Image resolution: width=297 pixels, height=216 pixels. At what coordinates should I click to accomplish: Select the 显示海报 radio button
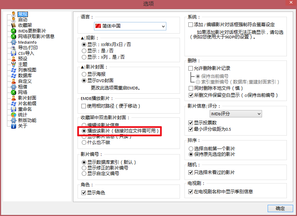[x=84, y=74]
